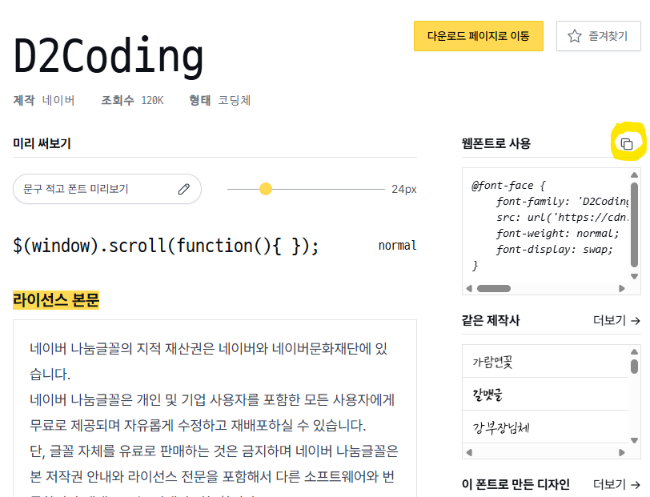Click the arrow next to 같은 제작사 더보기
The height and width of the screenshot is (497, 650).
(x=636, y=321)
